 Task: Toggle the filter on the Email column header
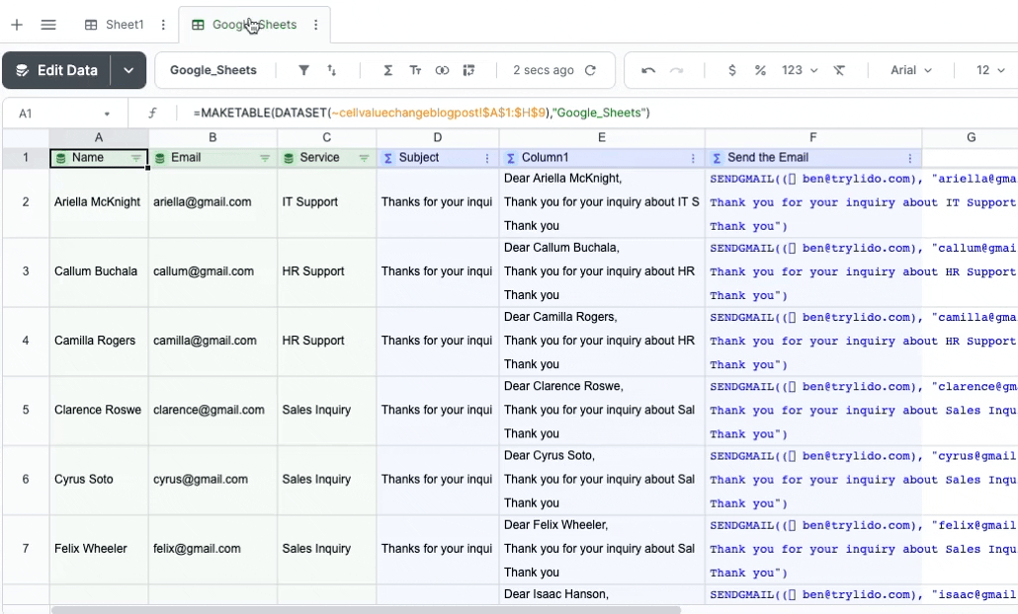(265, 157)
